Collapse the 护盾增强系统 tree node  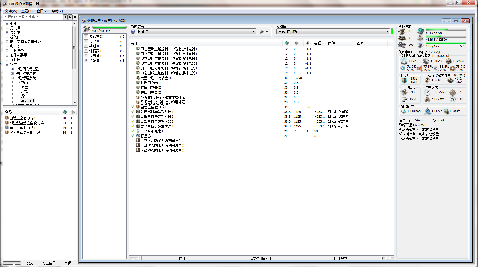[13, 78]
